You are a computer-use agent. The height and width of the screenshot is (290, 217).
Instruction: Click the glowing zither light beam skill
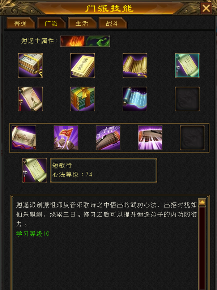click(x=150, y=138)
